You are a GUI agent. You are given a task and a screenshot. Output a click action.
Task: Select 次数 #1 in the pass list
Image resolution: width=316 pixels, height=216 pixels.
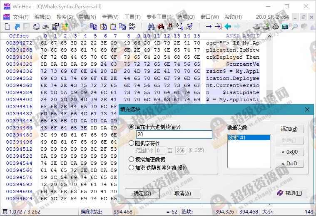point(249,138)
